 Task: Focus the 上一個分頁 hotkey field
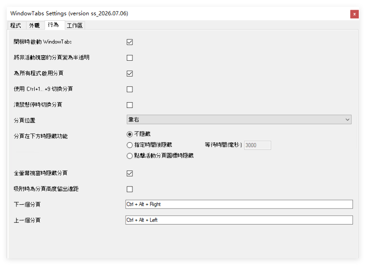[x=239, y=220]
